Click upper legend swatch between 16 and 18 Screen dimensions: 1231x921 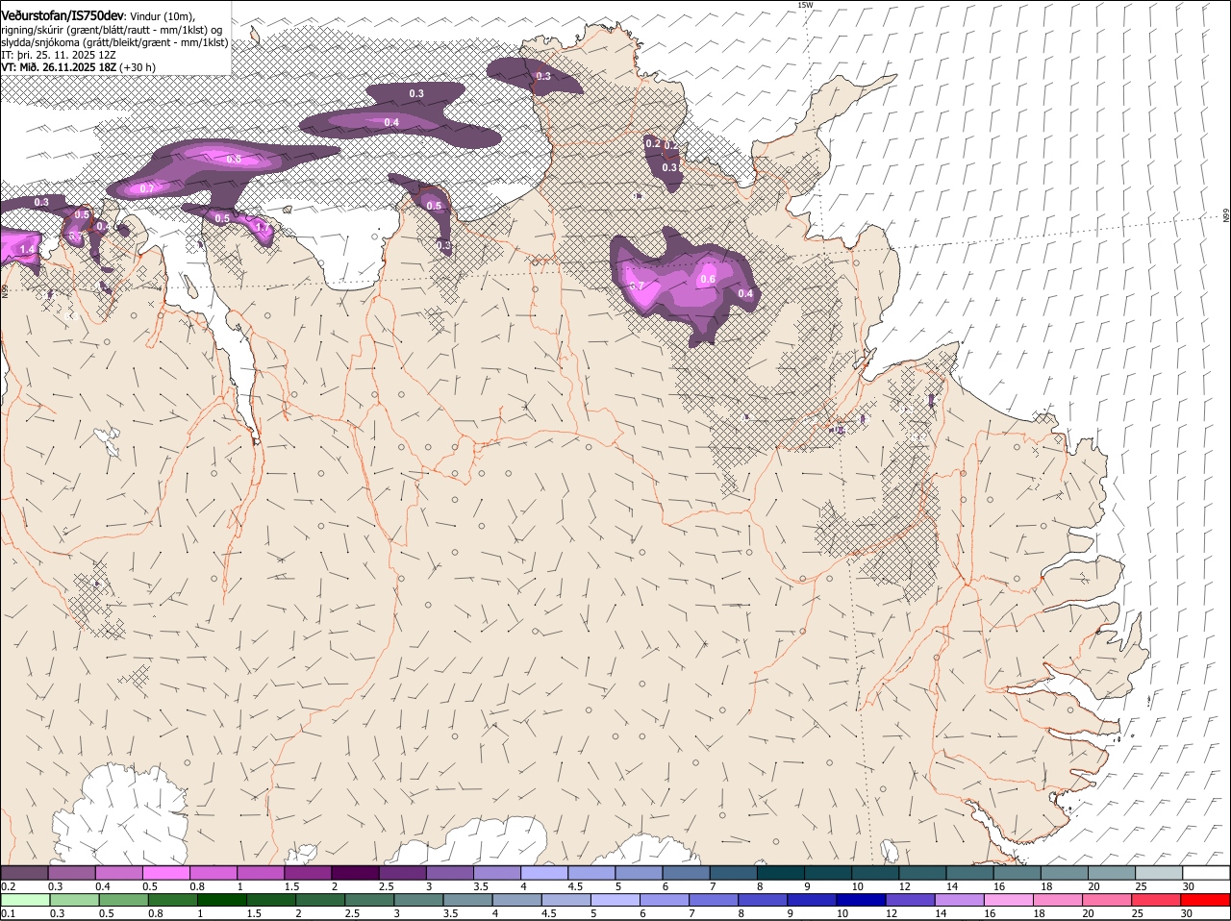point(1017,873)
